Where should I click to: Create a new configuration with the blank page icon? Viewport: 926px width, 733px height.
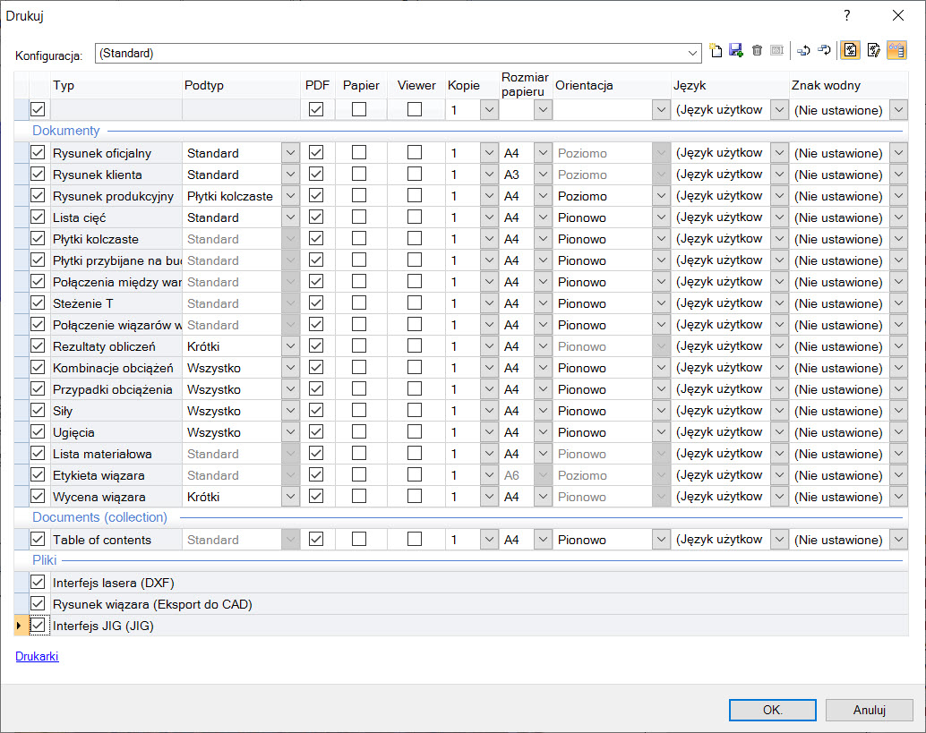click(716, 51)
